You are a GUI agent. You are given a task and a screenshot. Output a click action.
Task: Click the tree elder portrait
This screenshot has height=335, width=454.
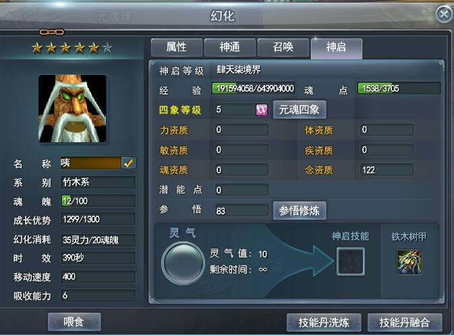pos(72,109)
